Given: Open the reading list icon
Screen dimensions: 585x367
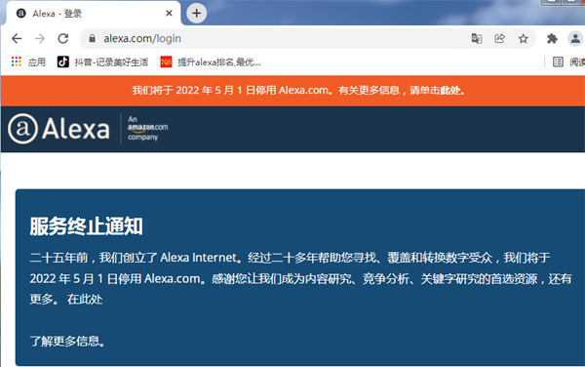Looking at the screenshot, I should point(558,61).
